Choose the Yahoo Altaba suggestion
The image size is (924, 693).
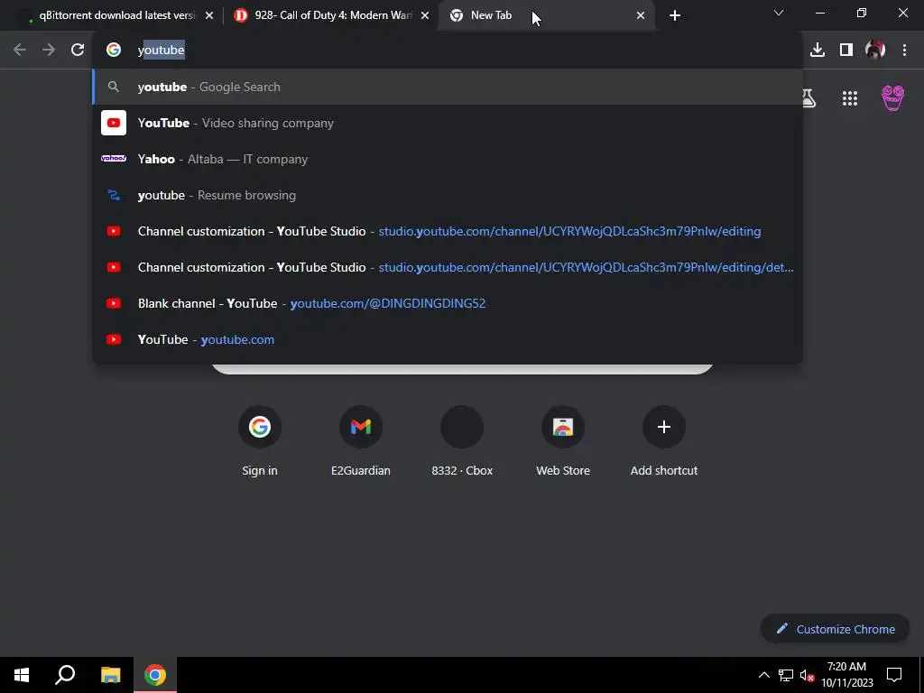[x=448, y=159]
